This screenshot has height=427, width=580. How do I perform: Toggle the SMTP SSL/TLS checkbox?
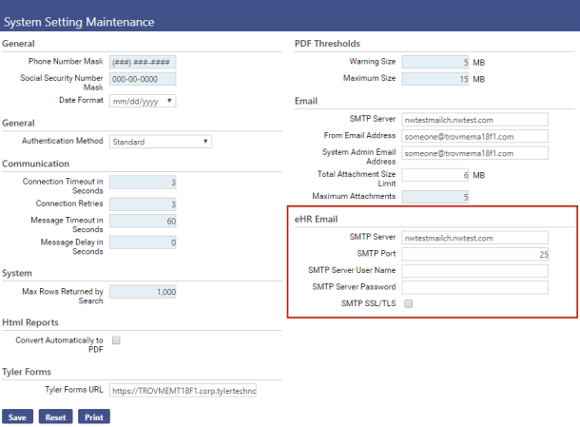(408, 303)
